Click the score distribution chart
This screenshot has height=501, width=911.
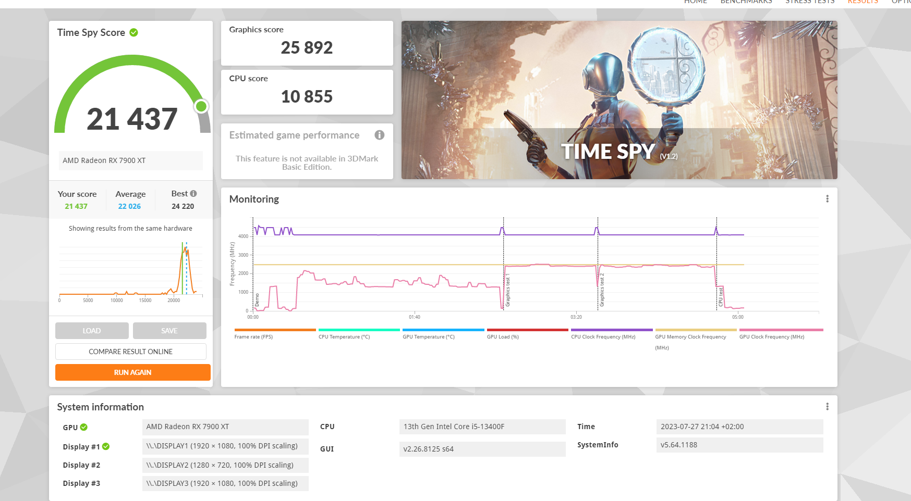tap(131, 272)
